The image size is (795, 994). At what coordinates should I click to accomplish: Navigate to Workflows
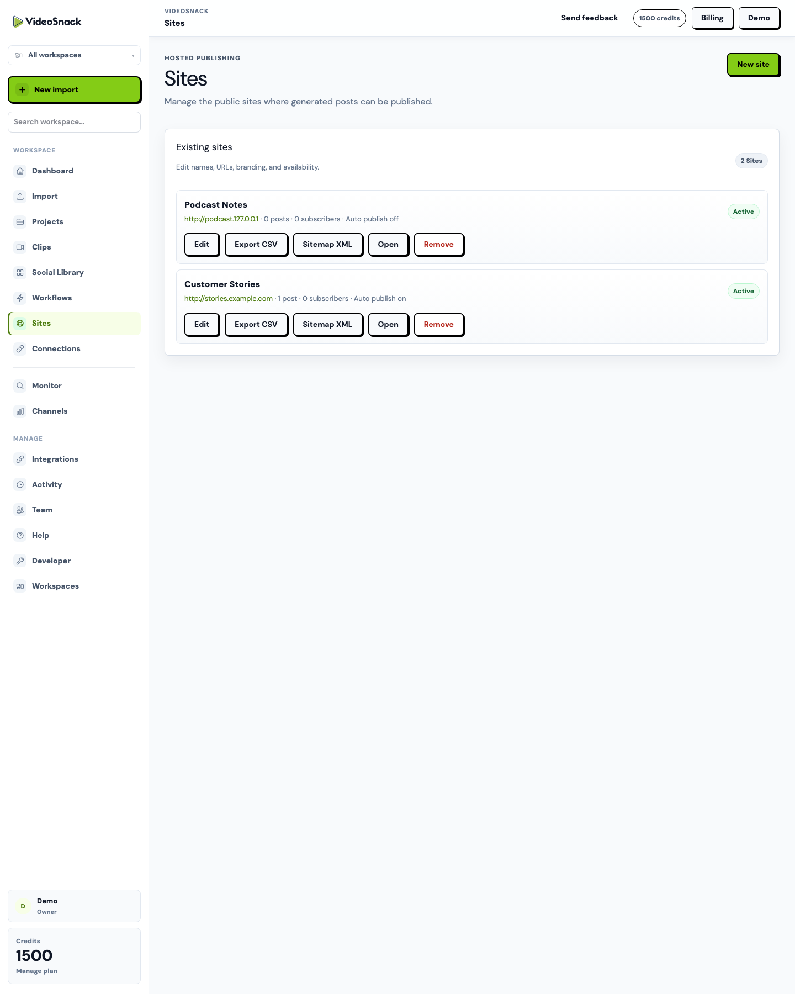[74, 298]
